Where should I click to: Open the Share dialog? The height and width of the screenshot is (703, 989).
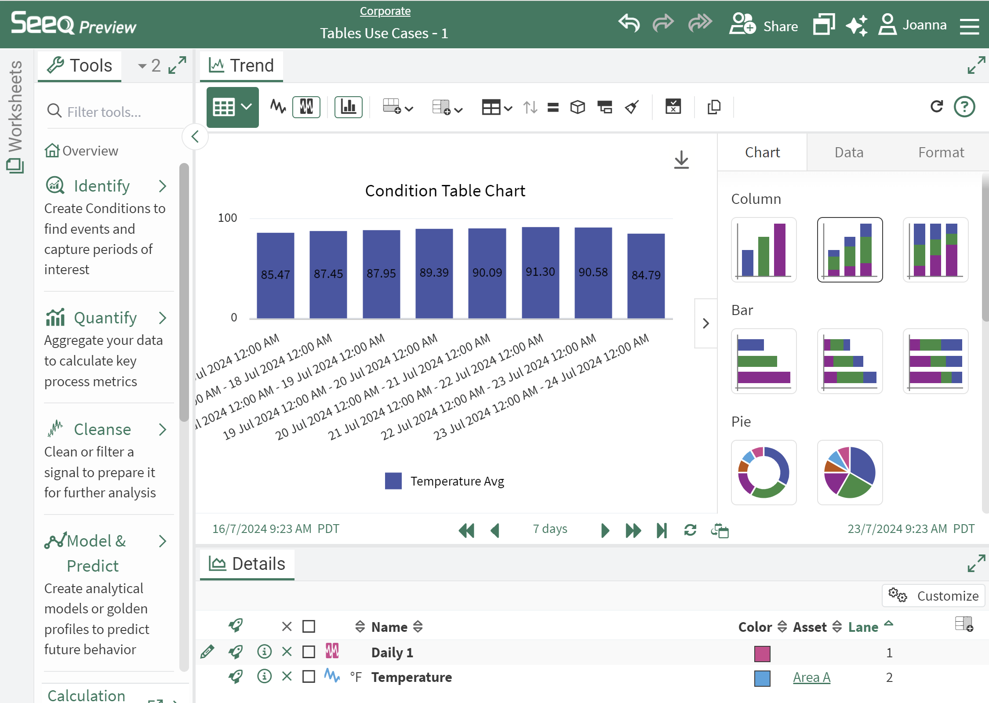coord(764,25)
